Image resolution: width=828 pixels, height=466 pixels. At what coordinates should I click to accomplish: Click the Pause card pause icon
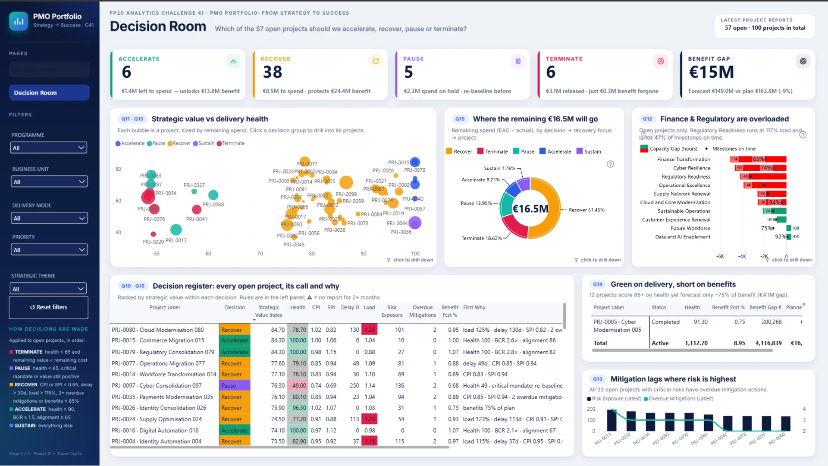(x=518, y=61)
